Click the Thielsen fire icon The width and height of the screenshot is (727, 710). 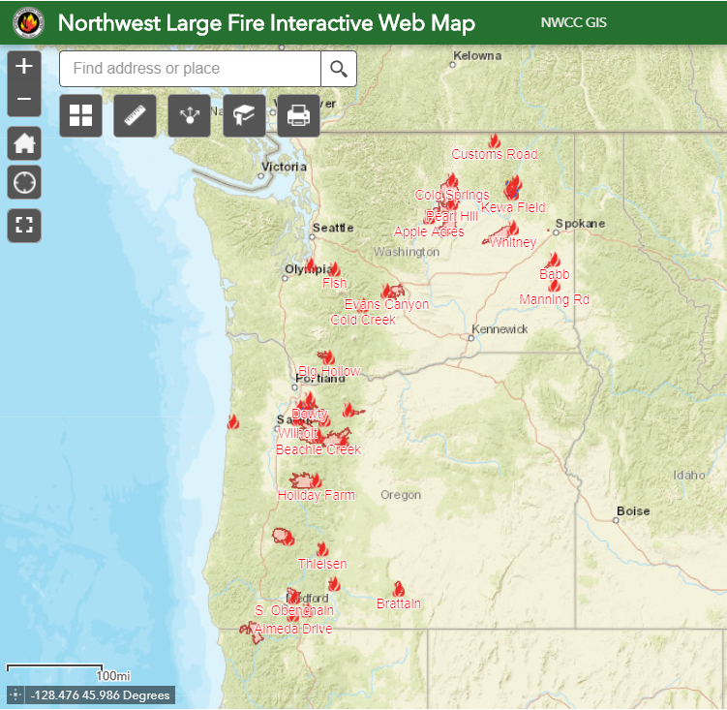pyautogui.click(x=322, y=549)
